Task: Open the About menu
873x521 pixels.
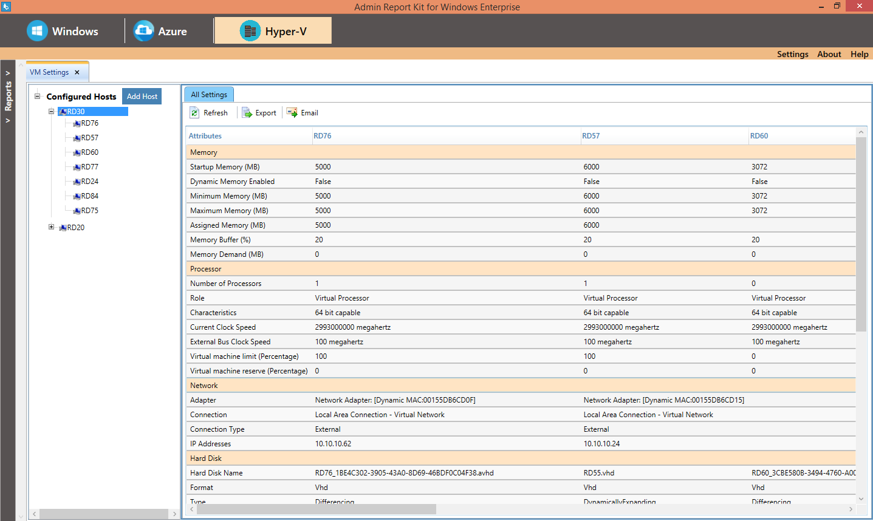Action: tap(829, 54)
